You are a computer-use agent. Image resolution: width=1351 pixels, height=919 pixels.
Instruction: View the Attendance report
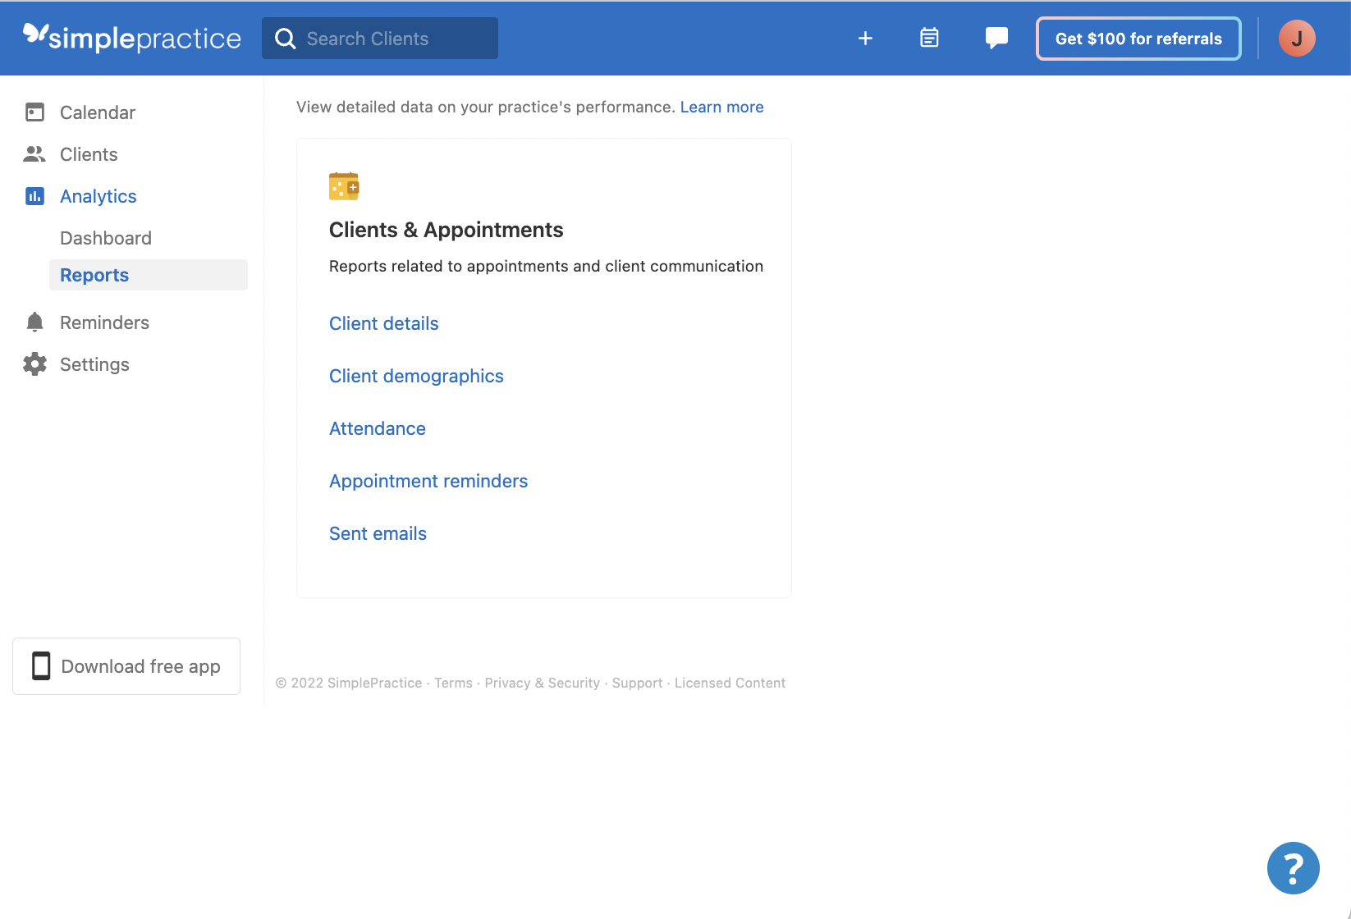(377, 427)
